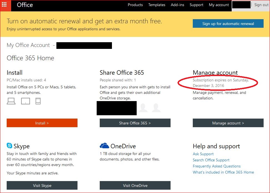Open the Products menu

click(x=135, y=5)
